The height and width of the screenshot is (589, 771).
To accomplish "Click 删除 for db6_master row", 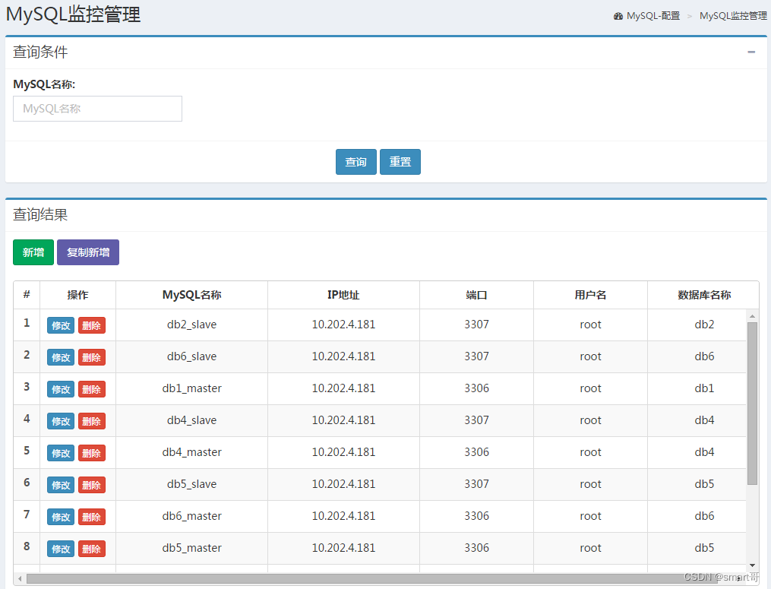I will 91,517.
